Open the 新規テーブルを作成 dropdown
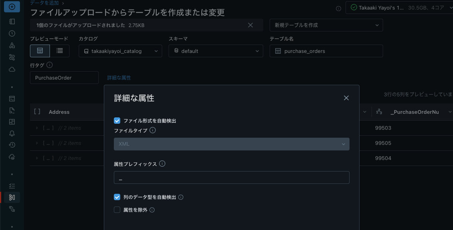This screenshot has width=453, height=230. pos(326,25)
